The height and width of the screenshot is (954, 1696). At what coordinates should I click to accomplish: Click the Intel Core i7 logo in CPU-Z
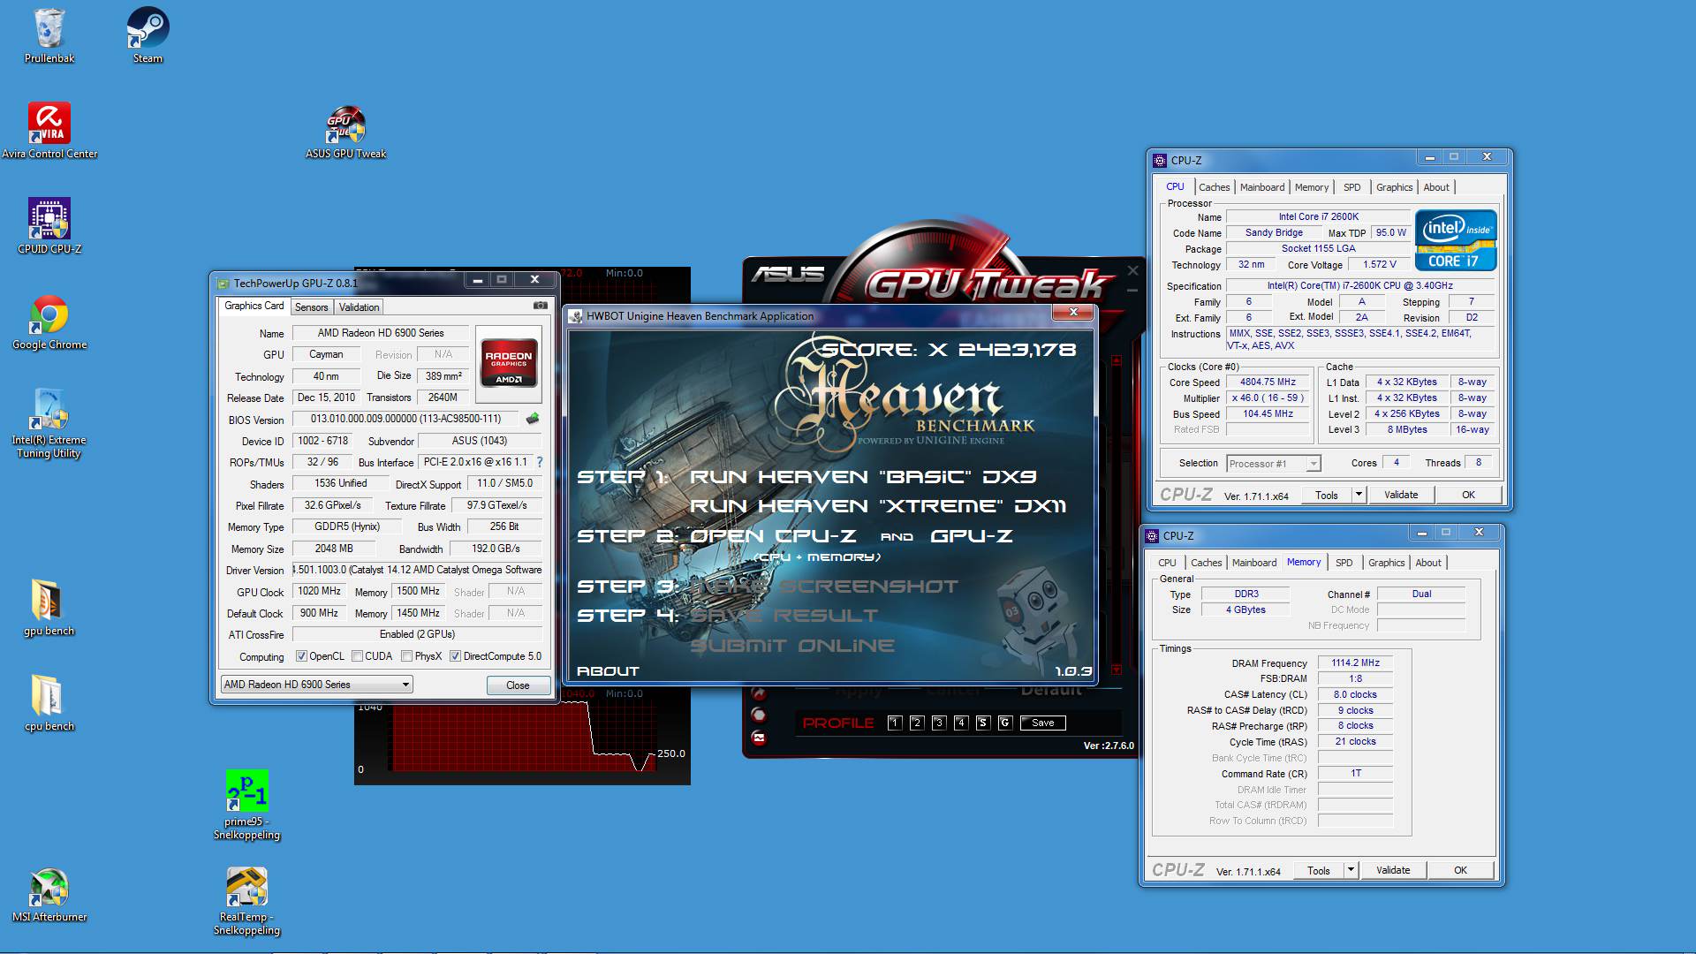[x=1456, y=240]
